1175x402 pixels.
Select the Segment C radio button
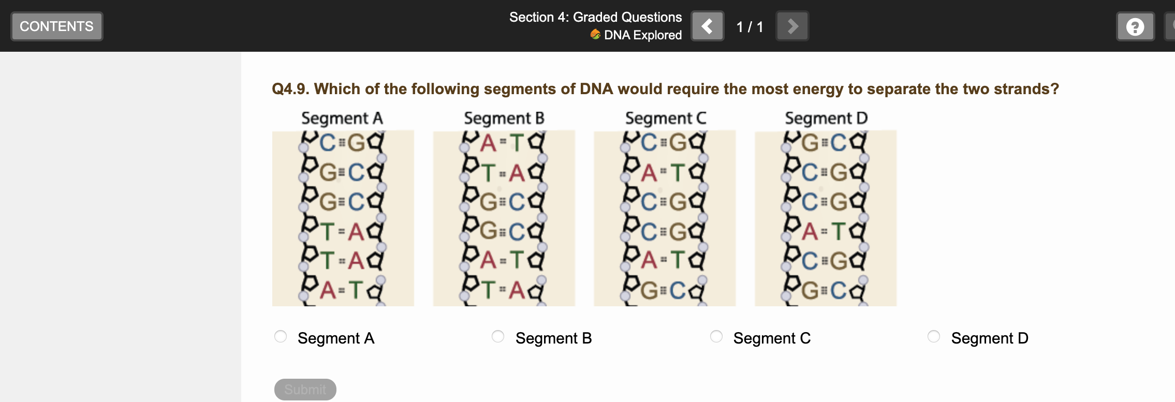pyautogui.click(x=716, y=336)
